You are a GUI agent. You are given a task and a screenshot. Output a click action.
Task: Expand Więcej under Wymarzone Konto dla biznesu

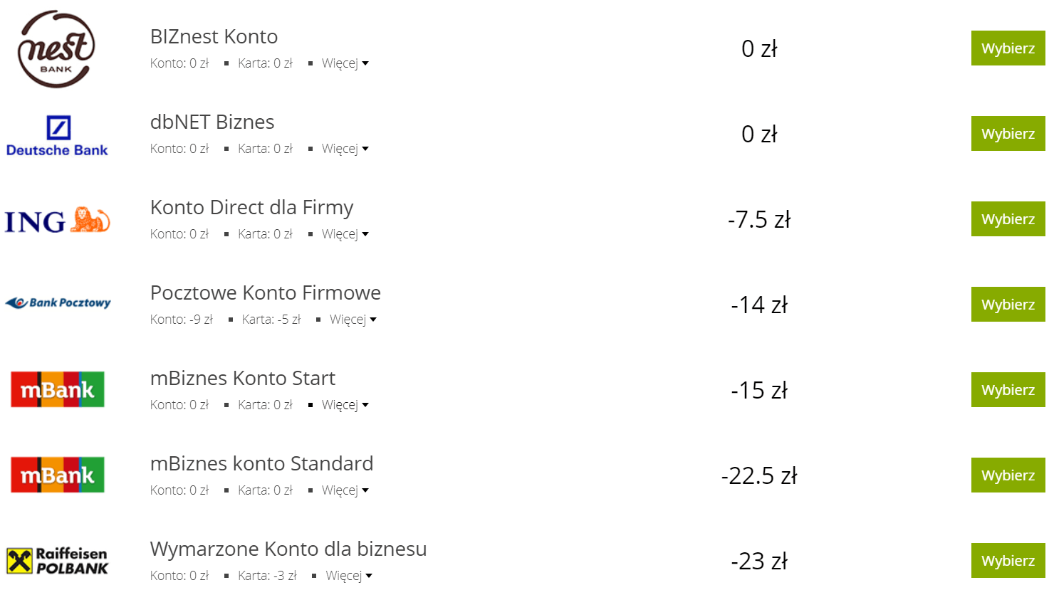click(x=349, y=576)
